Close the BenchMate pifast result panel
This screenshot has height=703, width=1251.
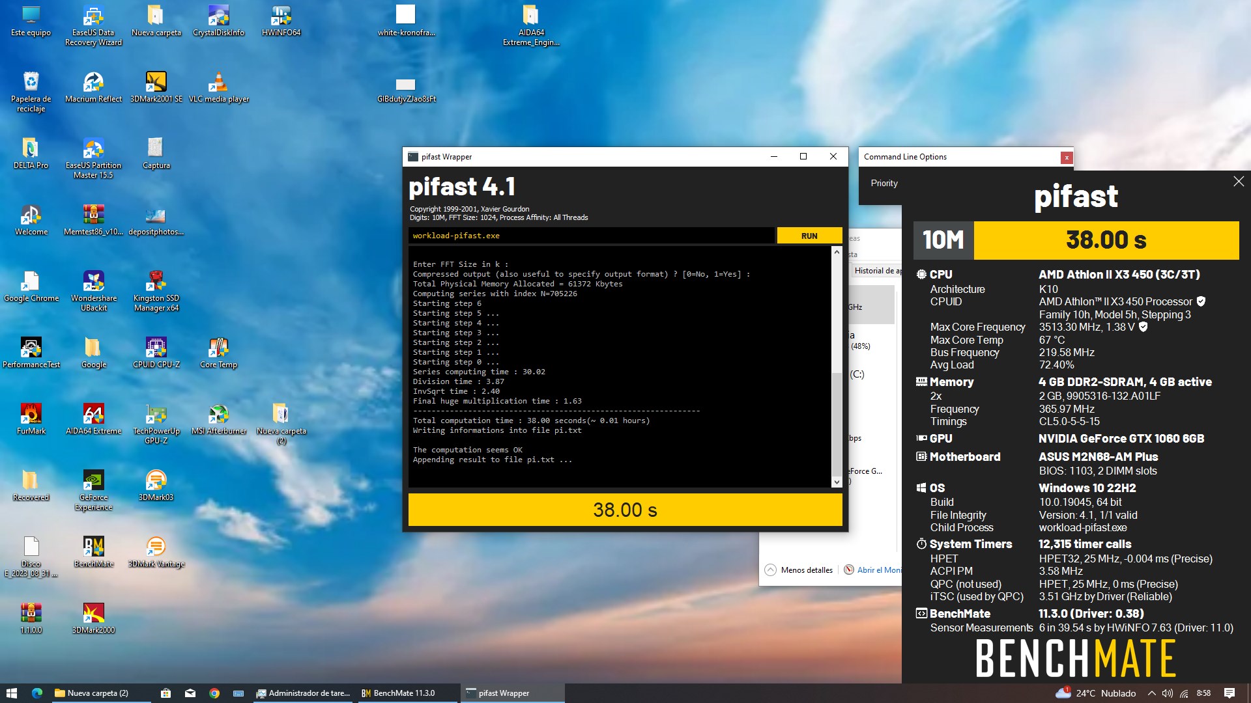tap(1239, 182)
